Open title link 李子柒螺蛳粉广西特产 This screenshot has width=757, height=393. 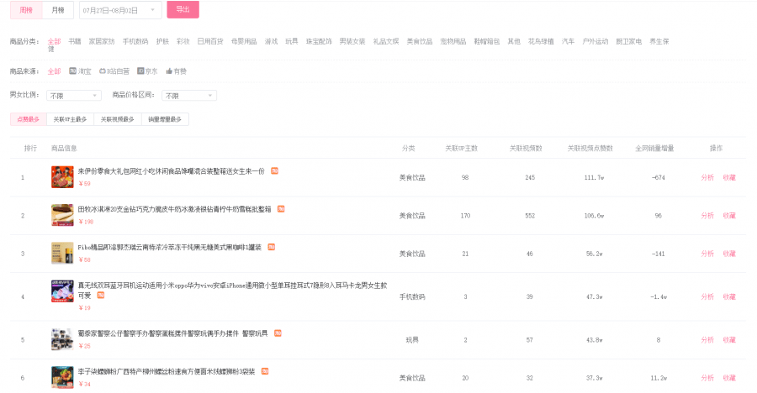[x=167, y=372]
